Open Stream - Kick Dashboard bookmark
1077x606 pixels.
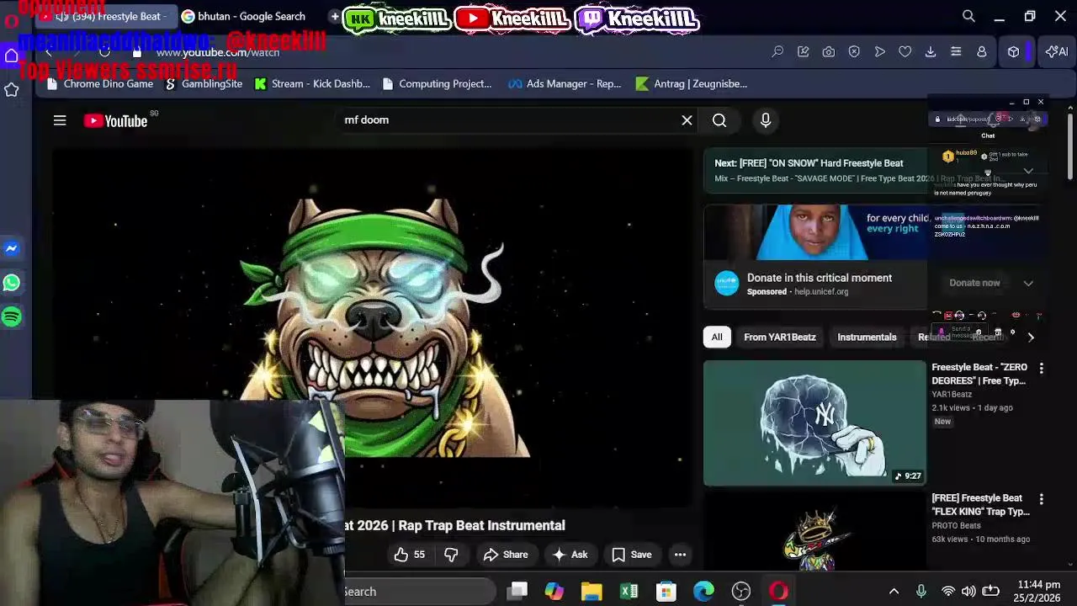pos(312,84)
